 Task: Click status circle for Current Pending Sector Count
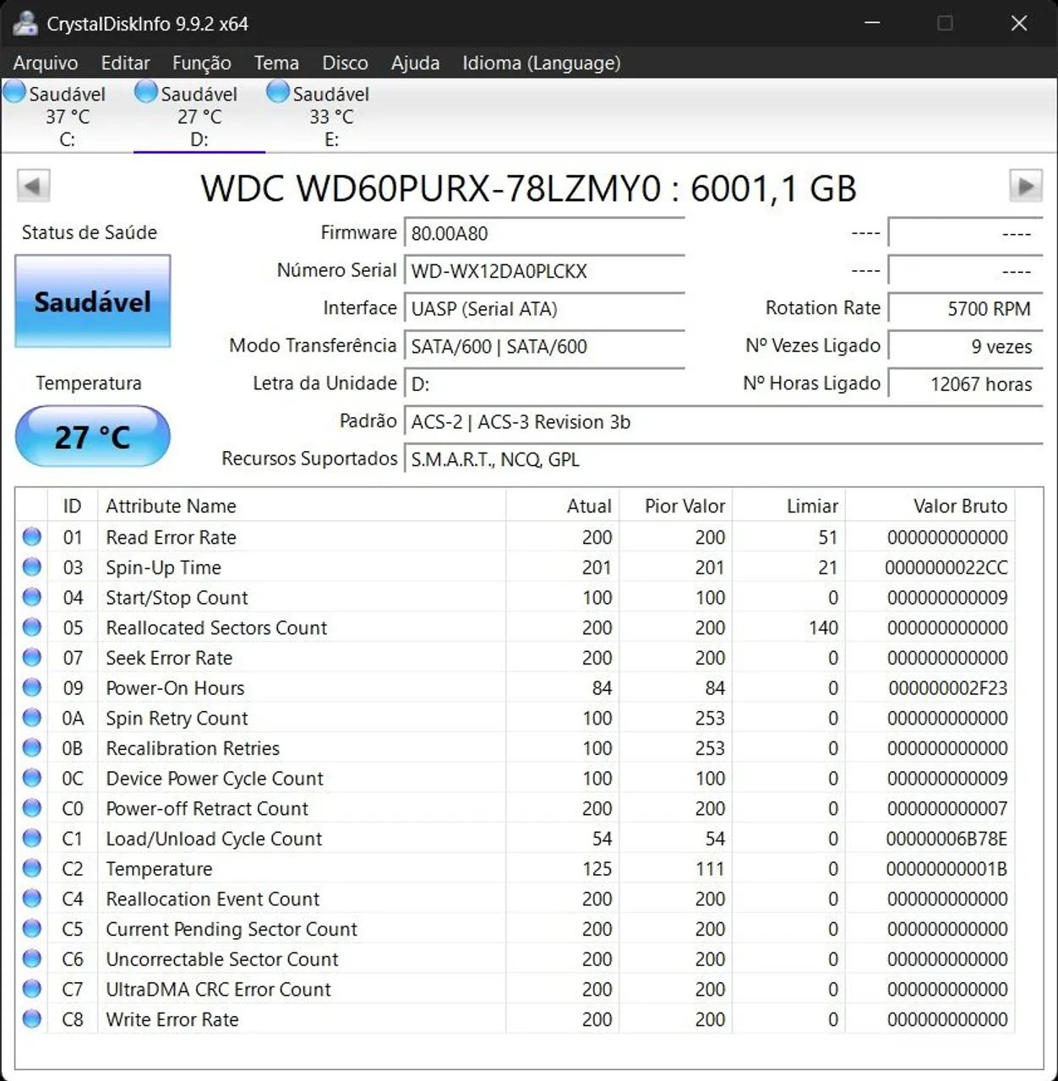click(32, 928)
